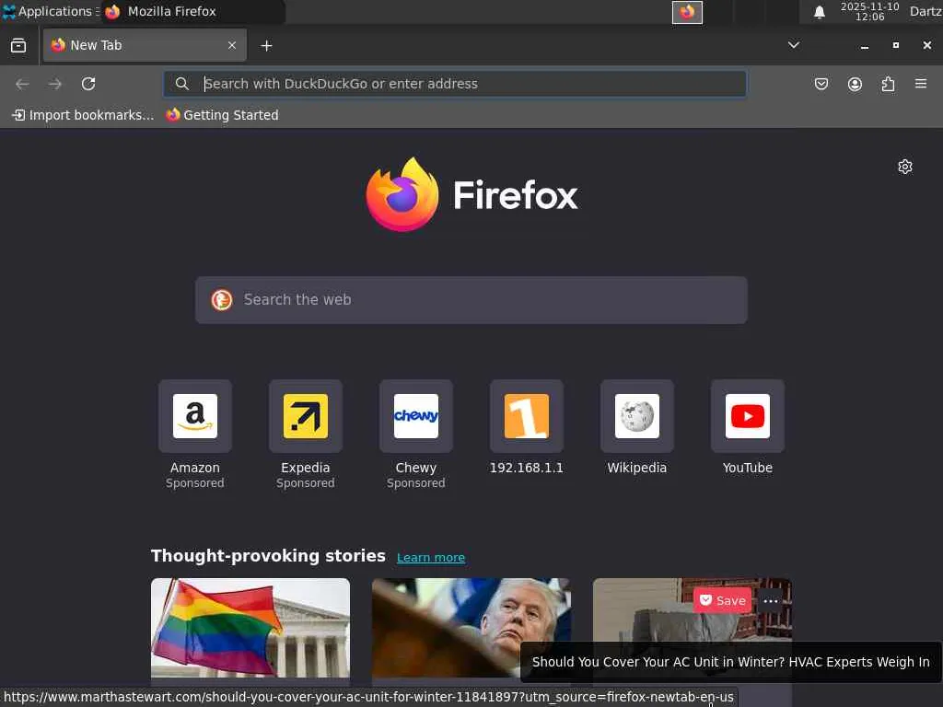Open new tab personalize gear icon
This screenshot has width=943, height=707.
905,167
